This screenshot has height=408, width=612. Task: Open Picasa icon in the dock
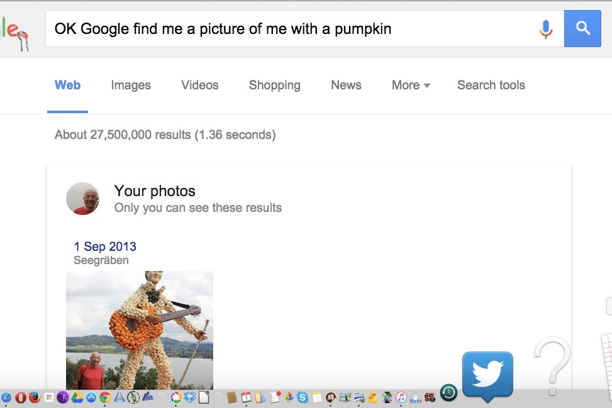pos(175,397)
